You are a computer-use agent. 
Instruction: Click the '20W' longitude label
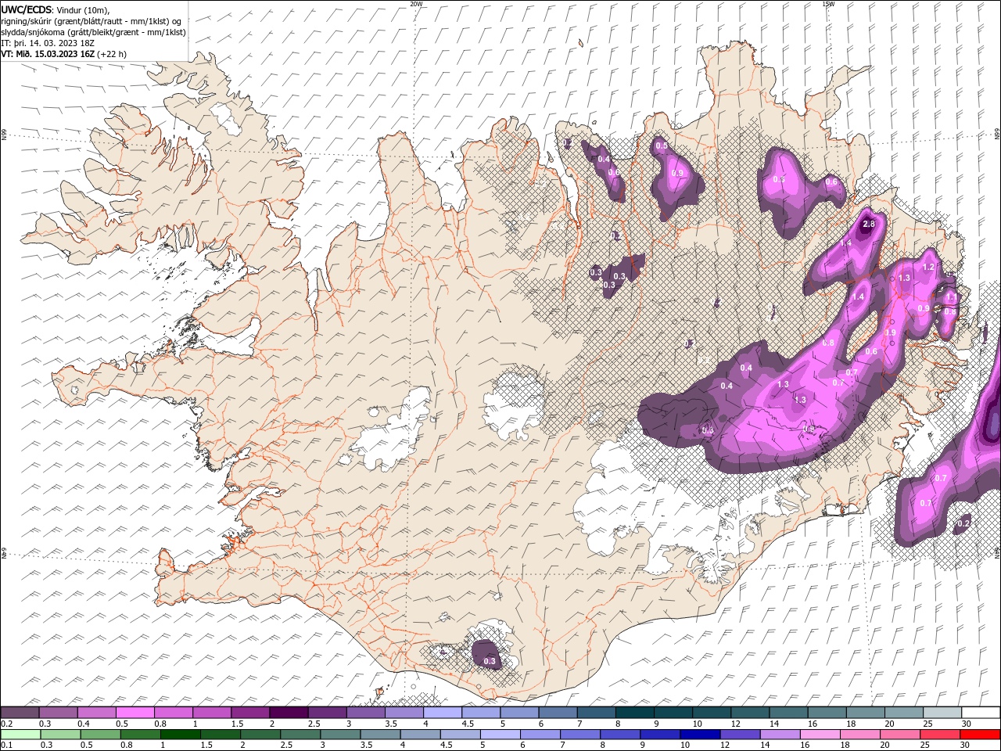416,4
